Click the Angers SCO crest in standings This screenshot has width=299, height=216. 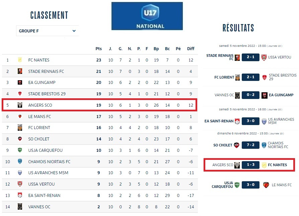point(20,105)
